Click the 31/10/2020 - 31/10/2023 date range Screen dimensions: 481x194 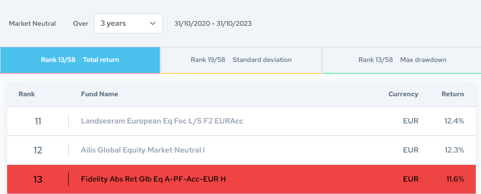pos(213,23)
